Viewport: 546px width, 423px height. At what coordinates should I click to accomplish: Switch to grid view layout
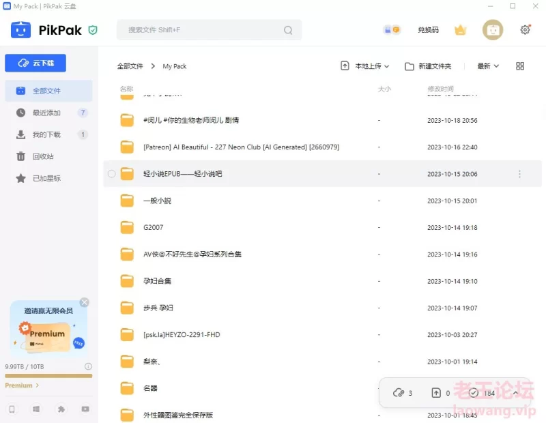coord(520,66)
